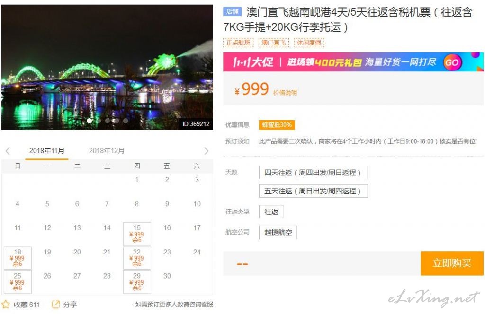The image size is (485, 314).
Task: Select the first carousel dot on photo
Action: [x=90, y=121]
